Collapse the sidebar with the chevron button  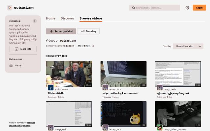[35, 21]
